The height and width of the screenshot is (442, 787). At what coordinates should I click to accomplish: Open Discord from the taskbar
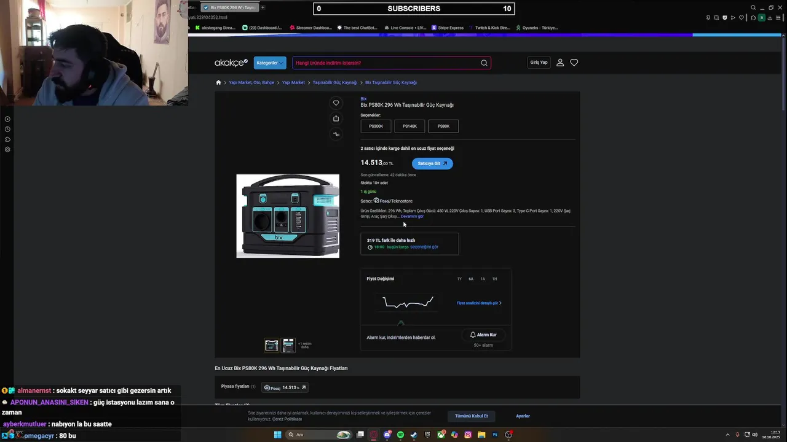point(387,435)
